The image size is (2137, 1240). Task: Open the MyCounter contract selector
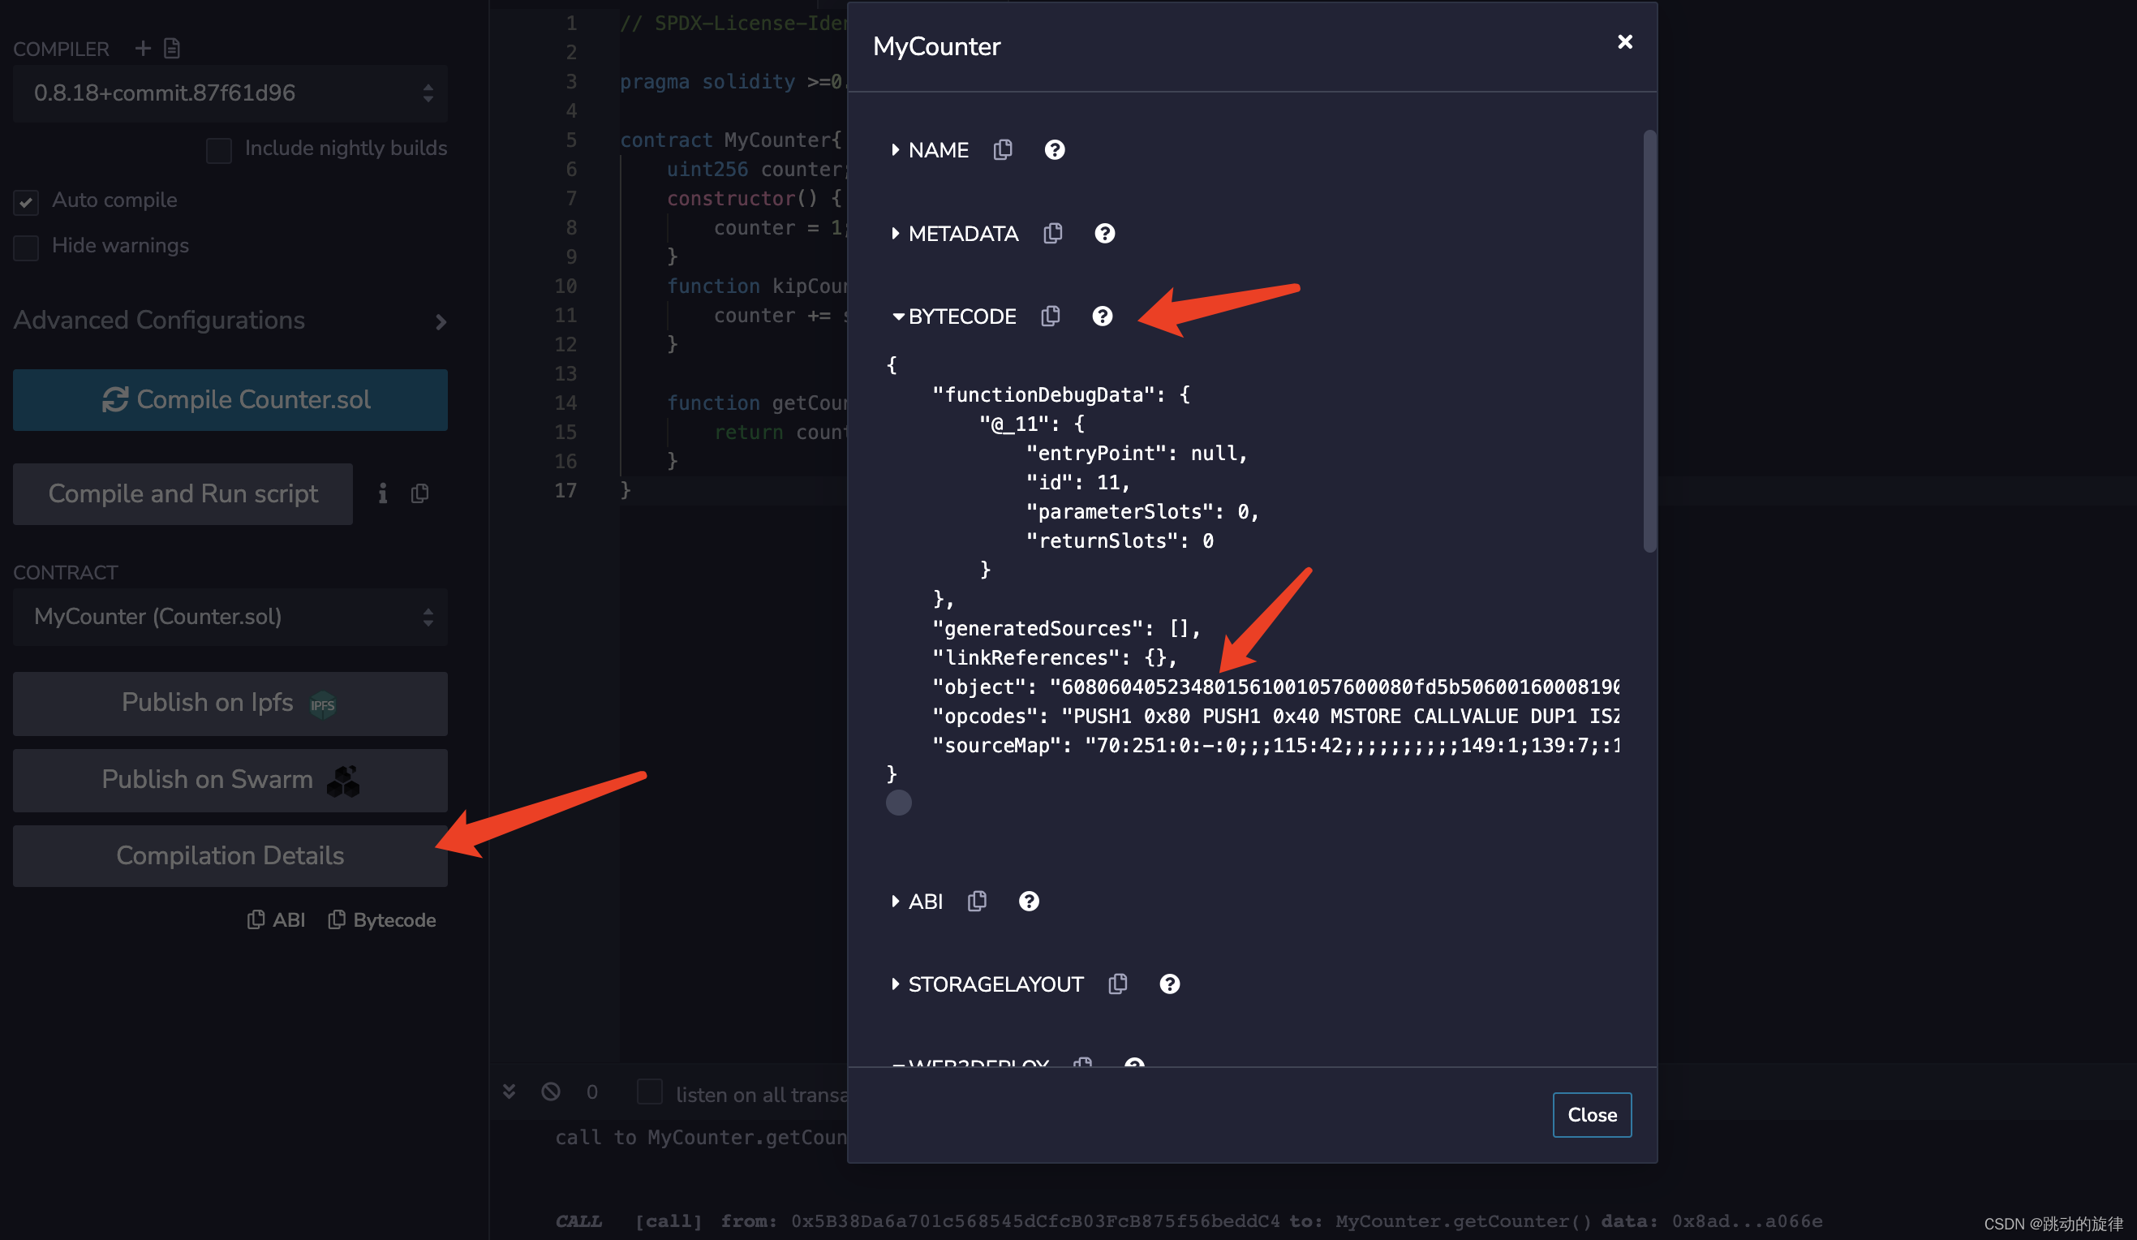tap(229, 617)
